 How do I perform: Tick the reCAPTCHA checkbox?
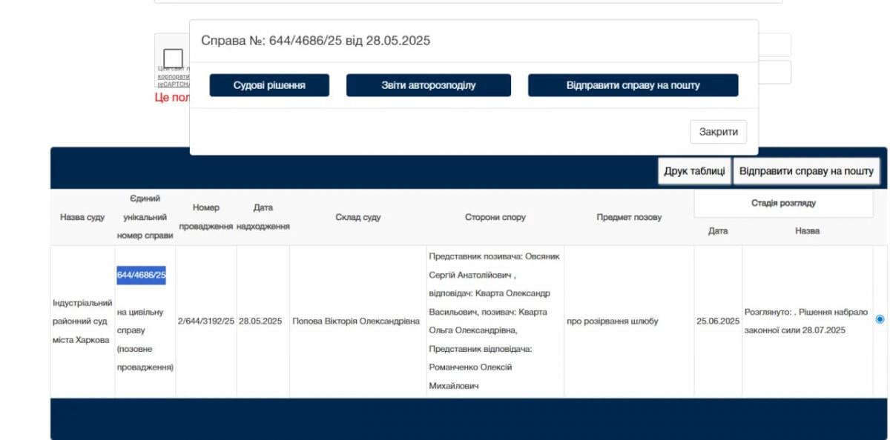[174, 59]
